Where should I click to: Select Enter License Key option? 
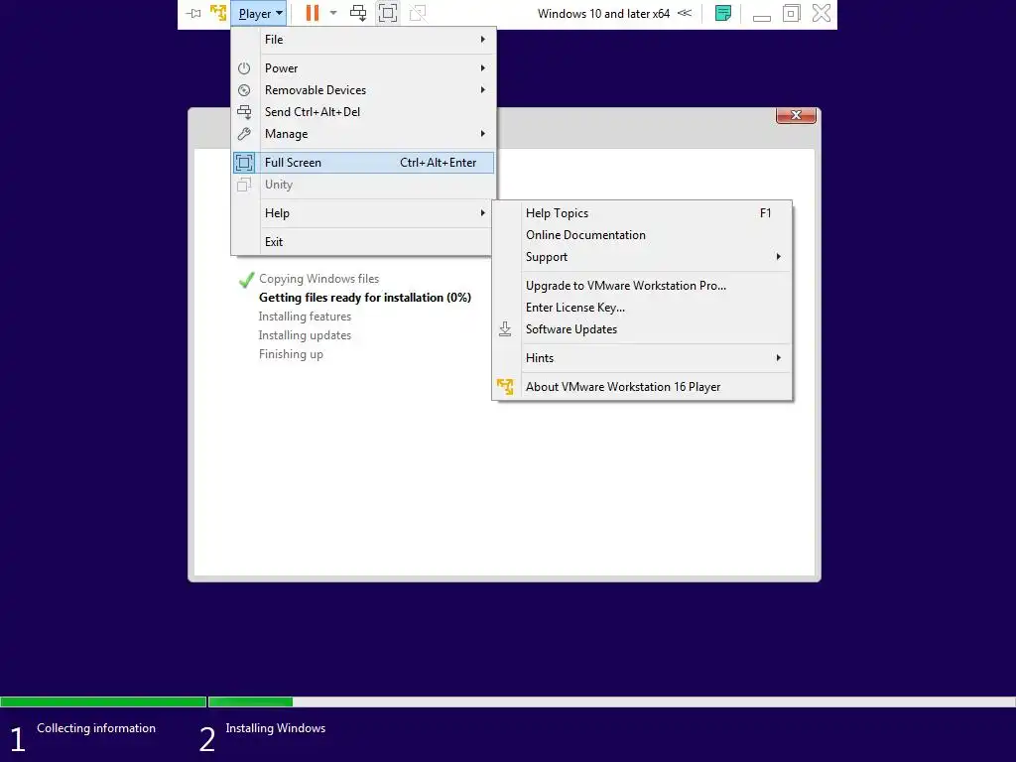[642, 308]
